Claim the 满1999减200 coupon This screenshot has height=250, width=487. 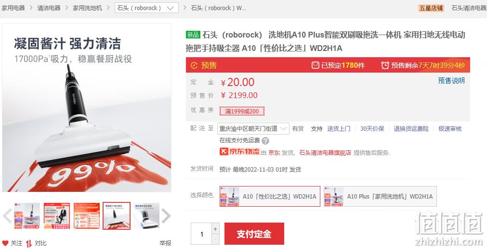point(242,111)
